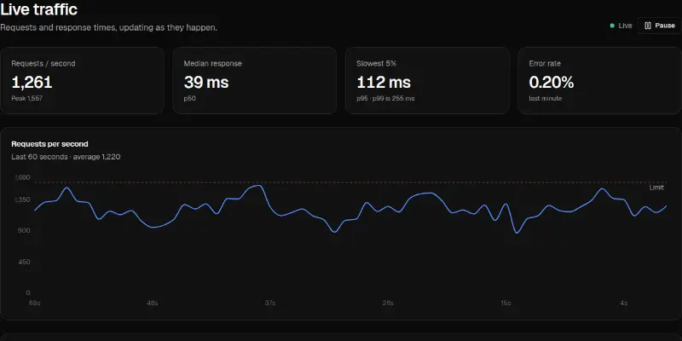Click the 900 y-axis label
682x341 pixels.
point(25,230)
